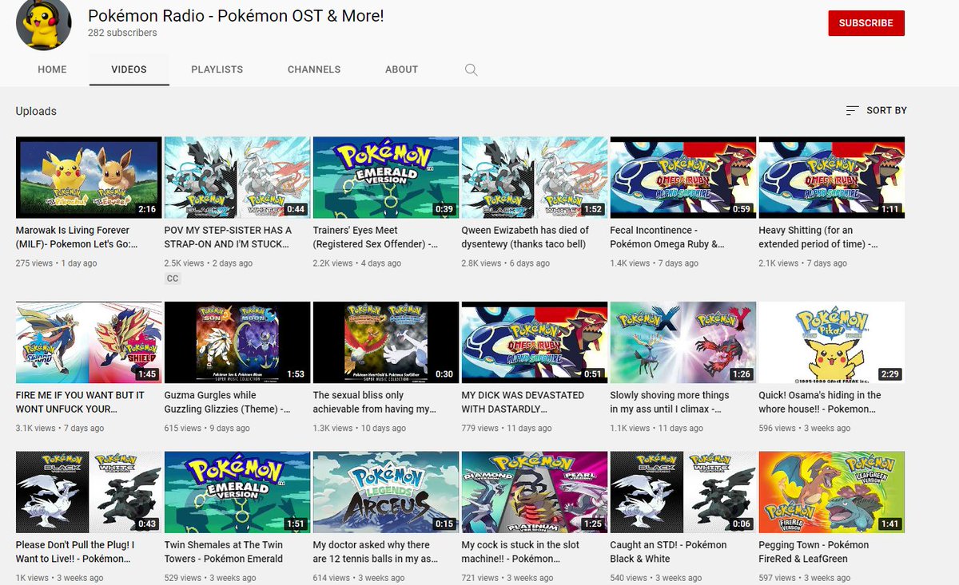
Task: Play the Omega Ruby thumbnail lasting 0:59
Action: pyautogui.click(x=683, y=178)
